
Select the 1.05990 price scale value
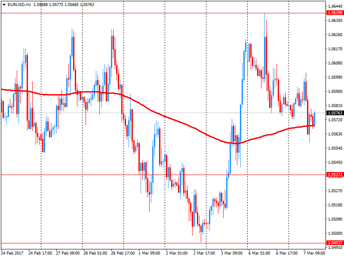coord(335,77)
